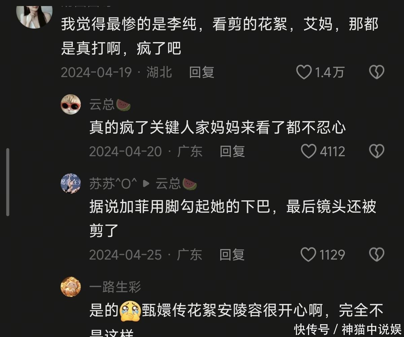Reply to 云总's 2024-04-20 comment
The height and width of the screenshot is (337, 404).
pos(232,151)
